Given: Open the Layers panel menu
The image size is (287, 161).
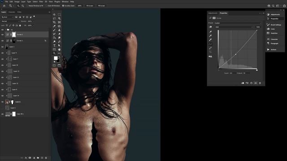Looking at the screenshot, I should (49, 12).
